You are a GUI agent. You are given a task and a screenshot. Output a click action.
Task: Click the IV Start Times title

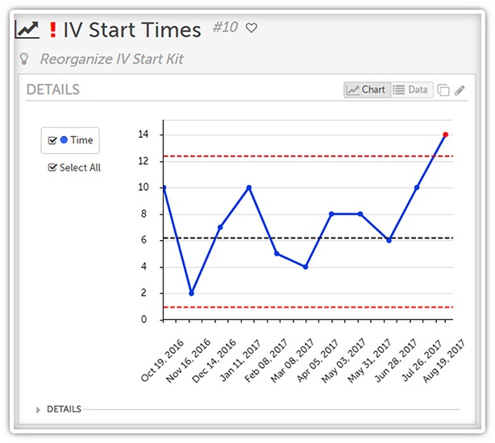click(x=132, y=31)
